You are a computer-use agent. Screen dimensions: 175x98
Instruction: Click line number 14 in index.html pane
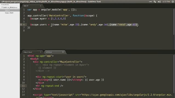click(23, 95)
